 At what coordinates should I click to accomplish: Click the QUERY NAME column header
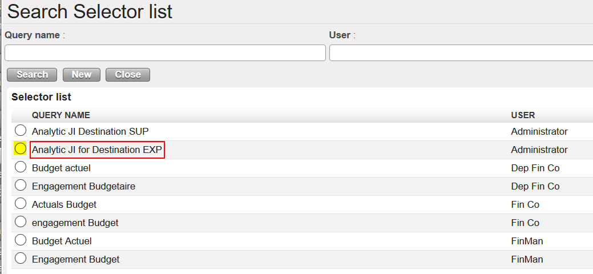tap(61, 115)
